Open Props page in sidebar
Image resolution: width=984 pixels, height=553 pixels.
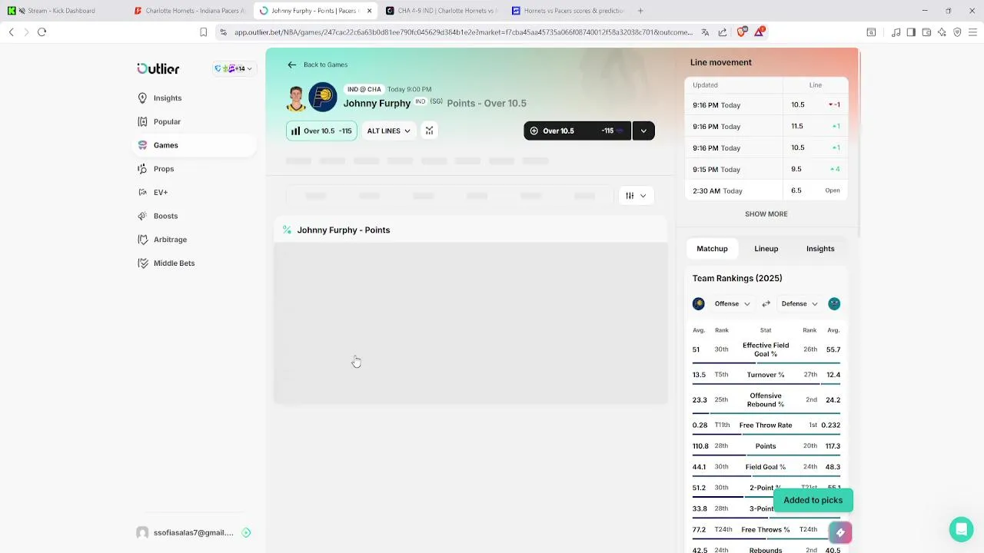click(163, 169)
